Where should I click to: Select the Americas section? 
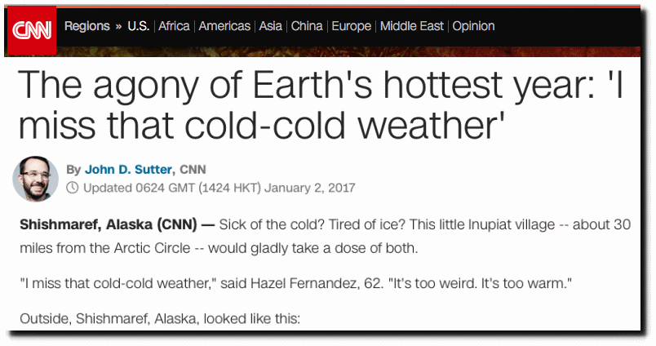[x=224, y=26]
